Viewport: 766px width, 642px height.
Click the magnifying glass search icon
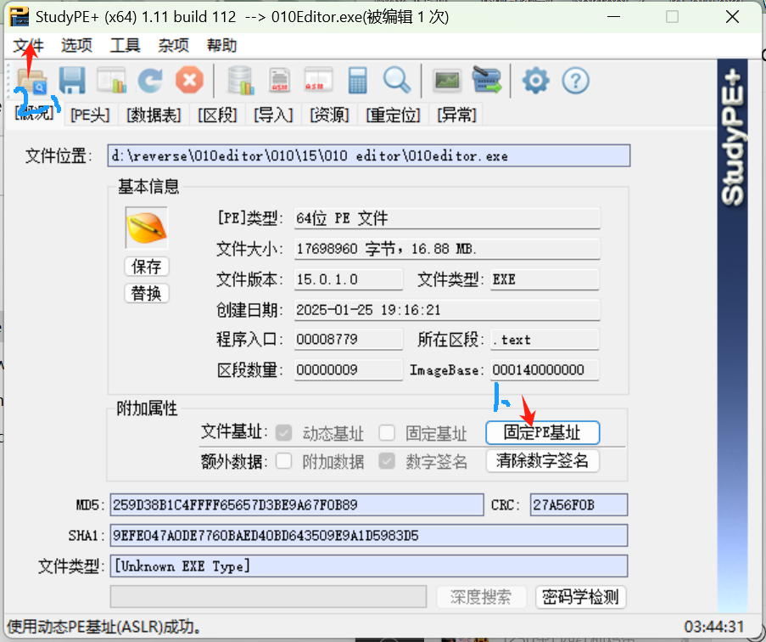396,82
